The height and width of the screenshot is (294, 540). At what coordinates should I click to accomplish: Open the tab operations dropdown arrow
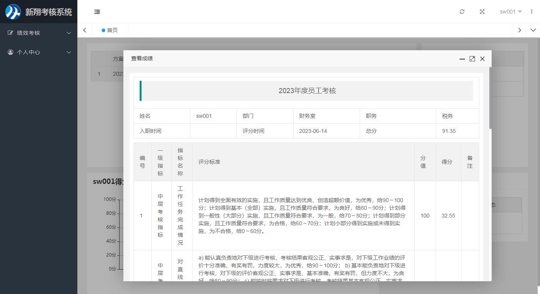(533, 30)
